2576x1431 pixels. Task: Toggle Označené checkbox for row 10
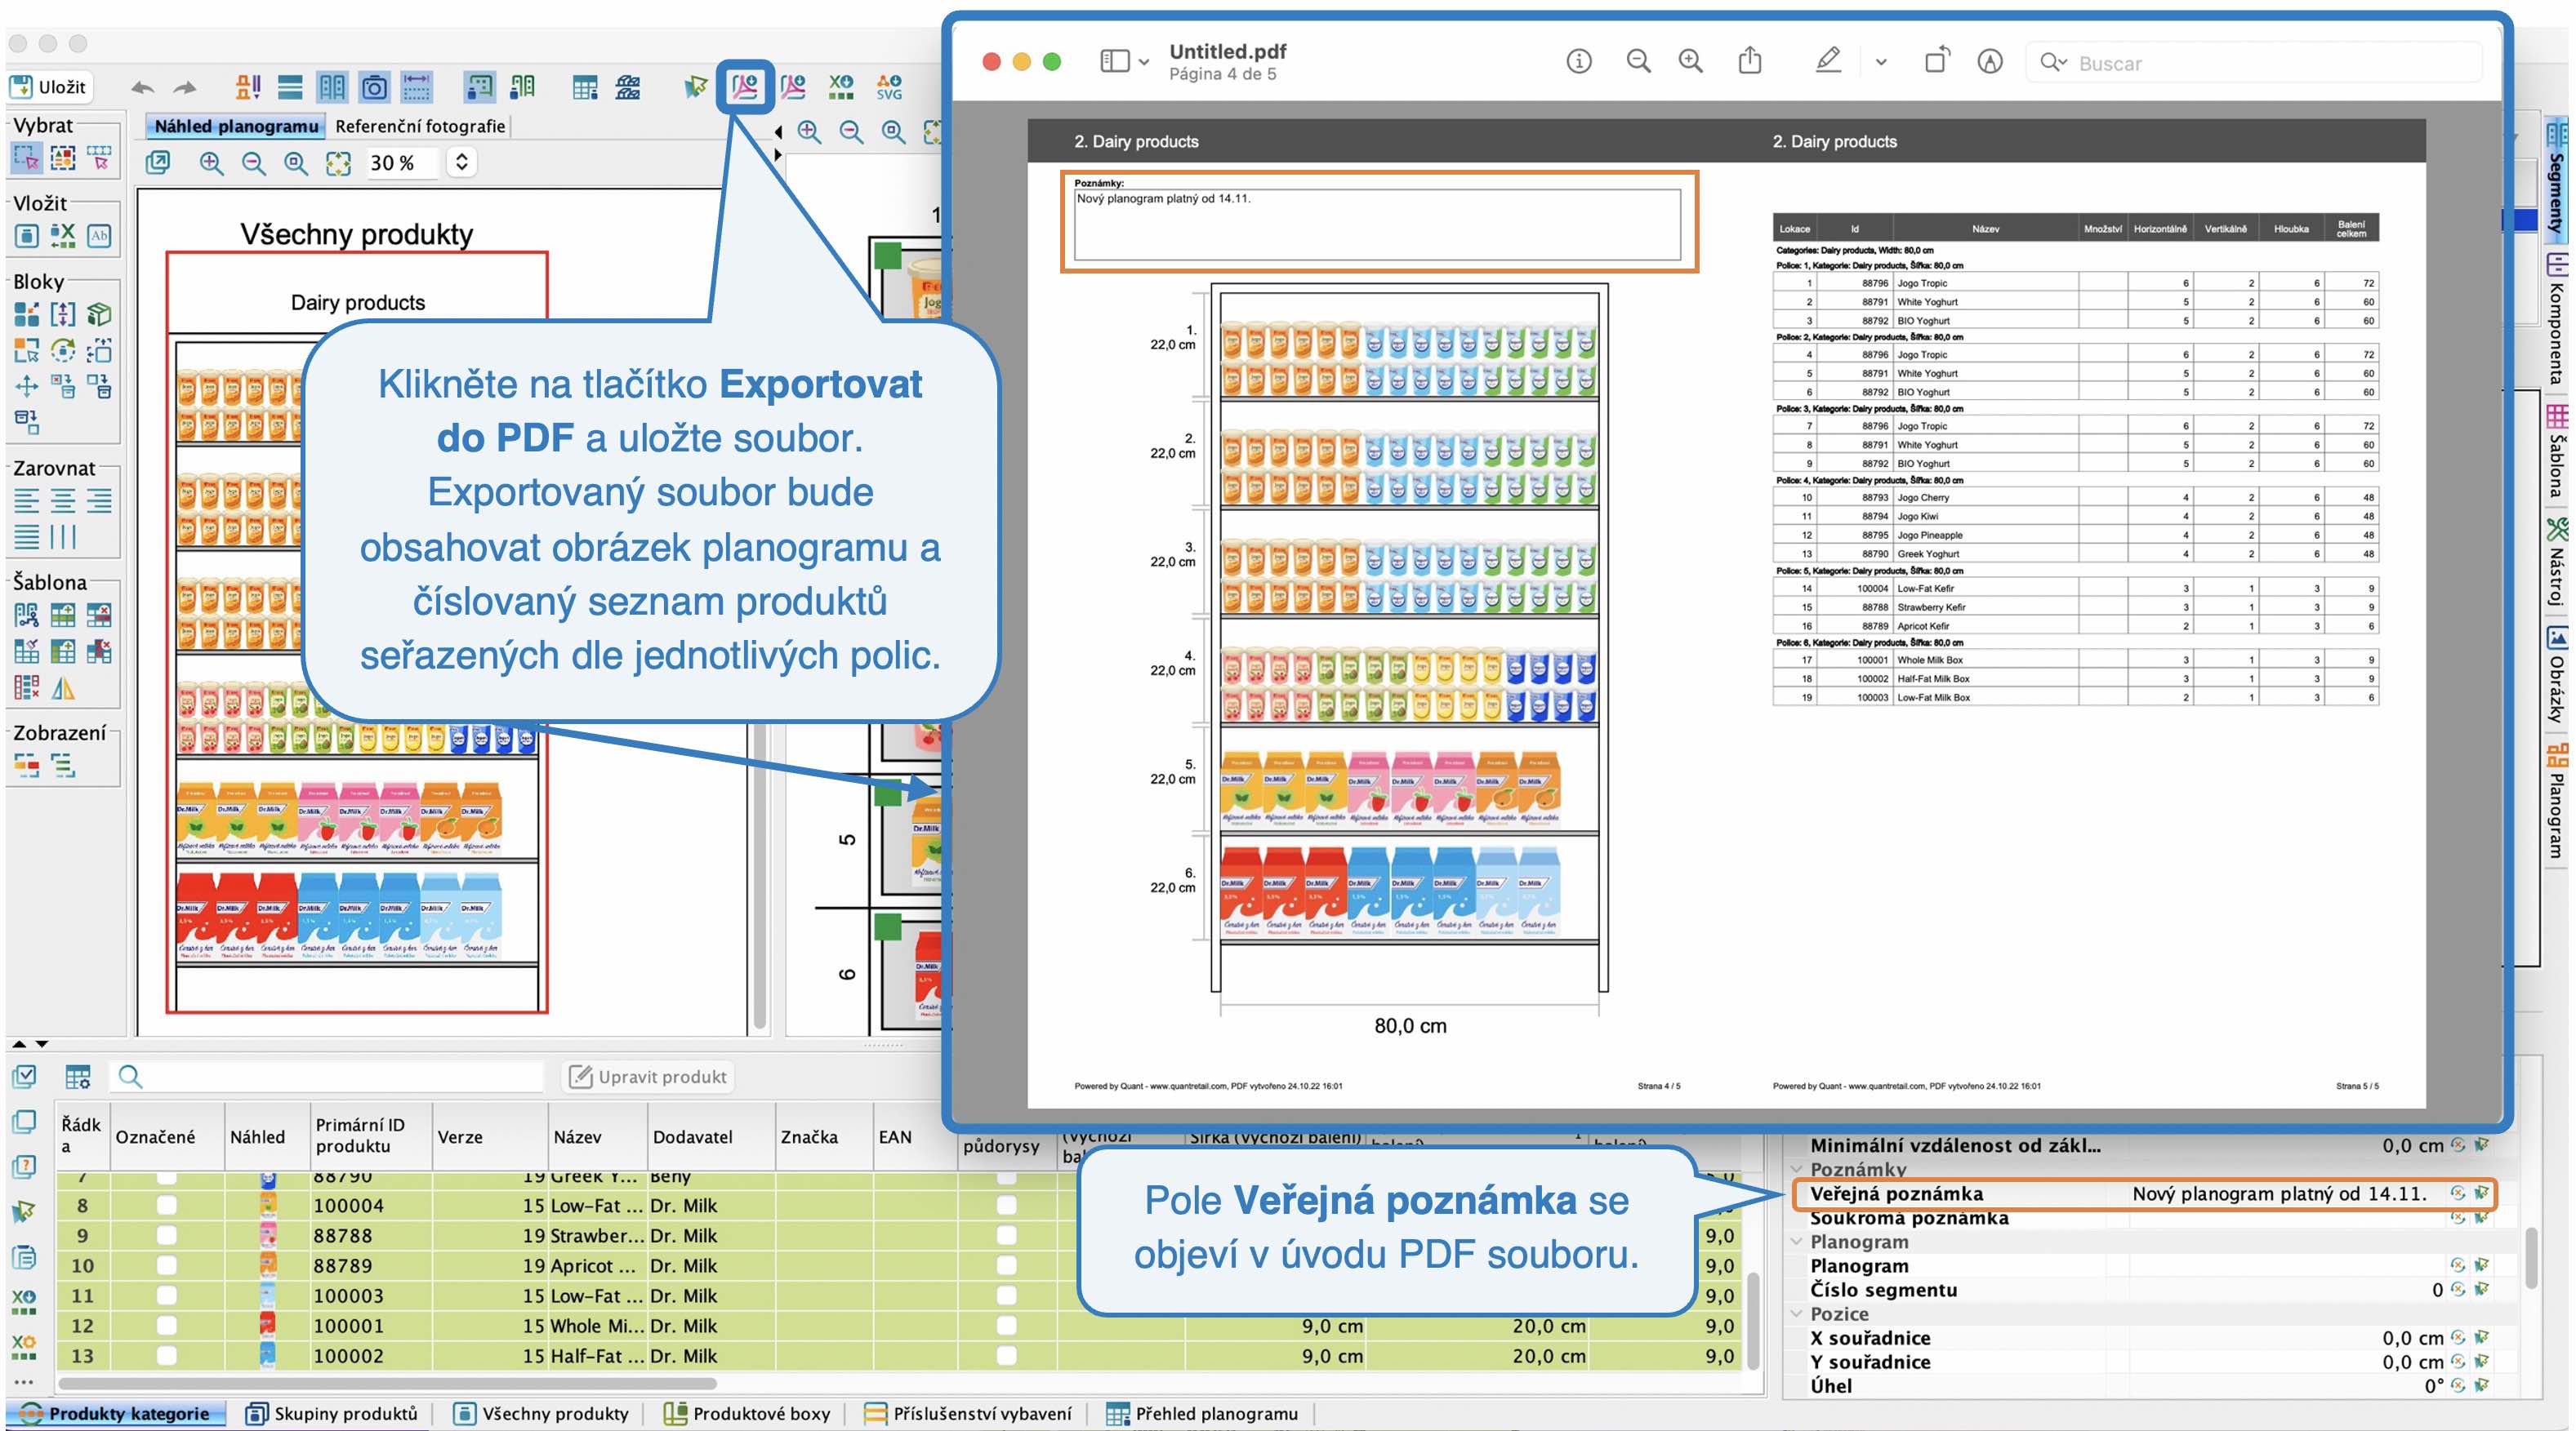(166, 1265)
